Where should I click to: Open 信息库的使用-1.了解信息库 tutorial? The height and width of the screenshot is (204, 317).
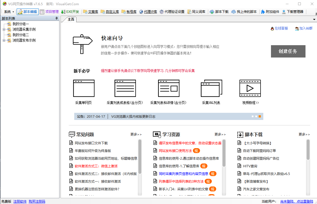179,166
